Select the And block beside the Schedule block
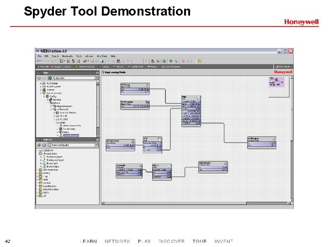The image size is (329, 247). click(x=162, y=172)
